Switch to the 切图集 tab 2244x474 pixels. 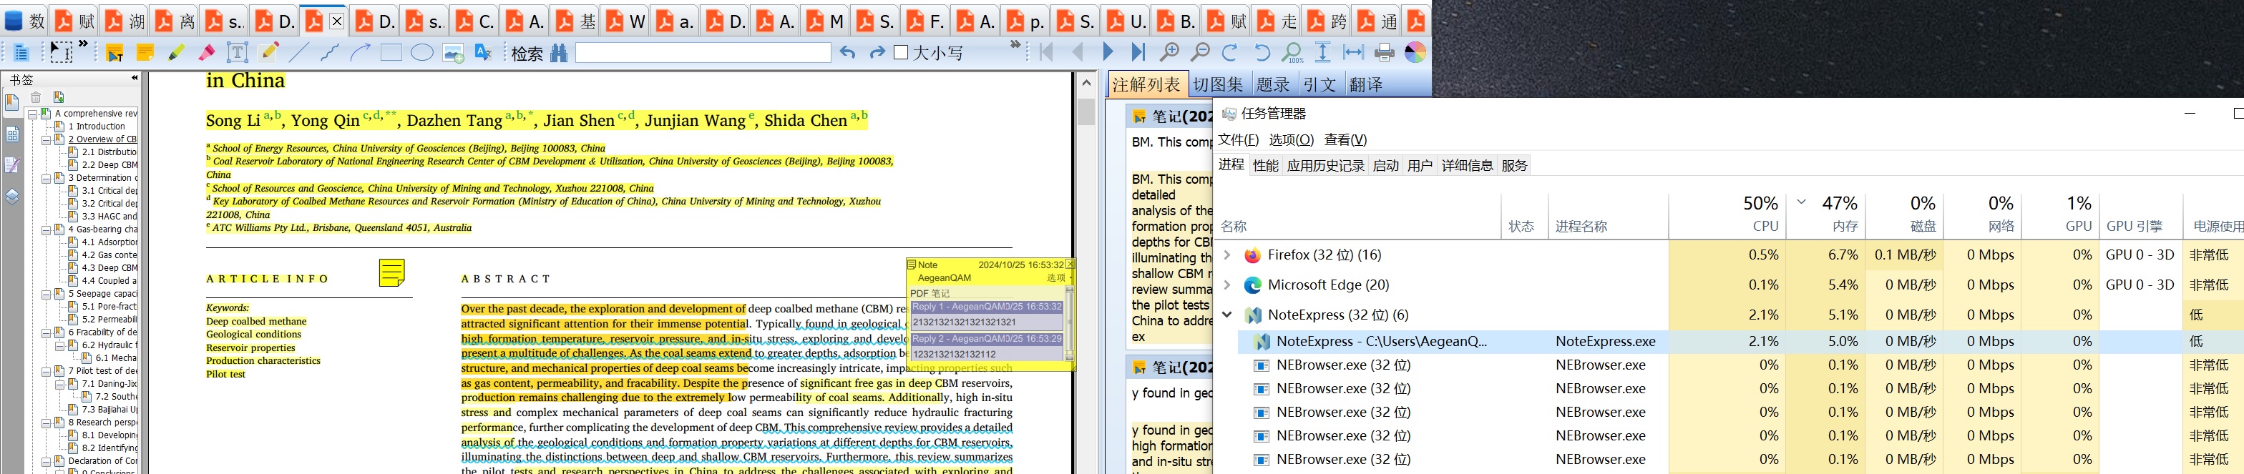1218,84
